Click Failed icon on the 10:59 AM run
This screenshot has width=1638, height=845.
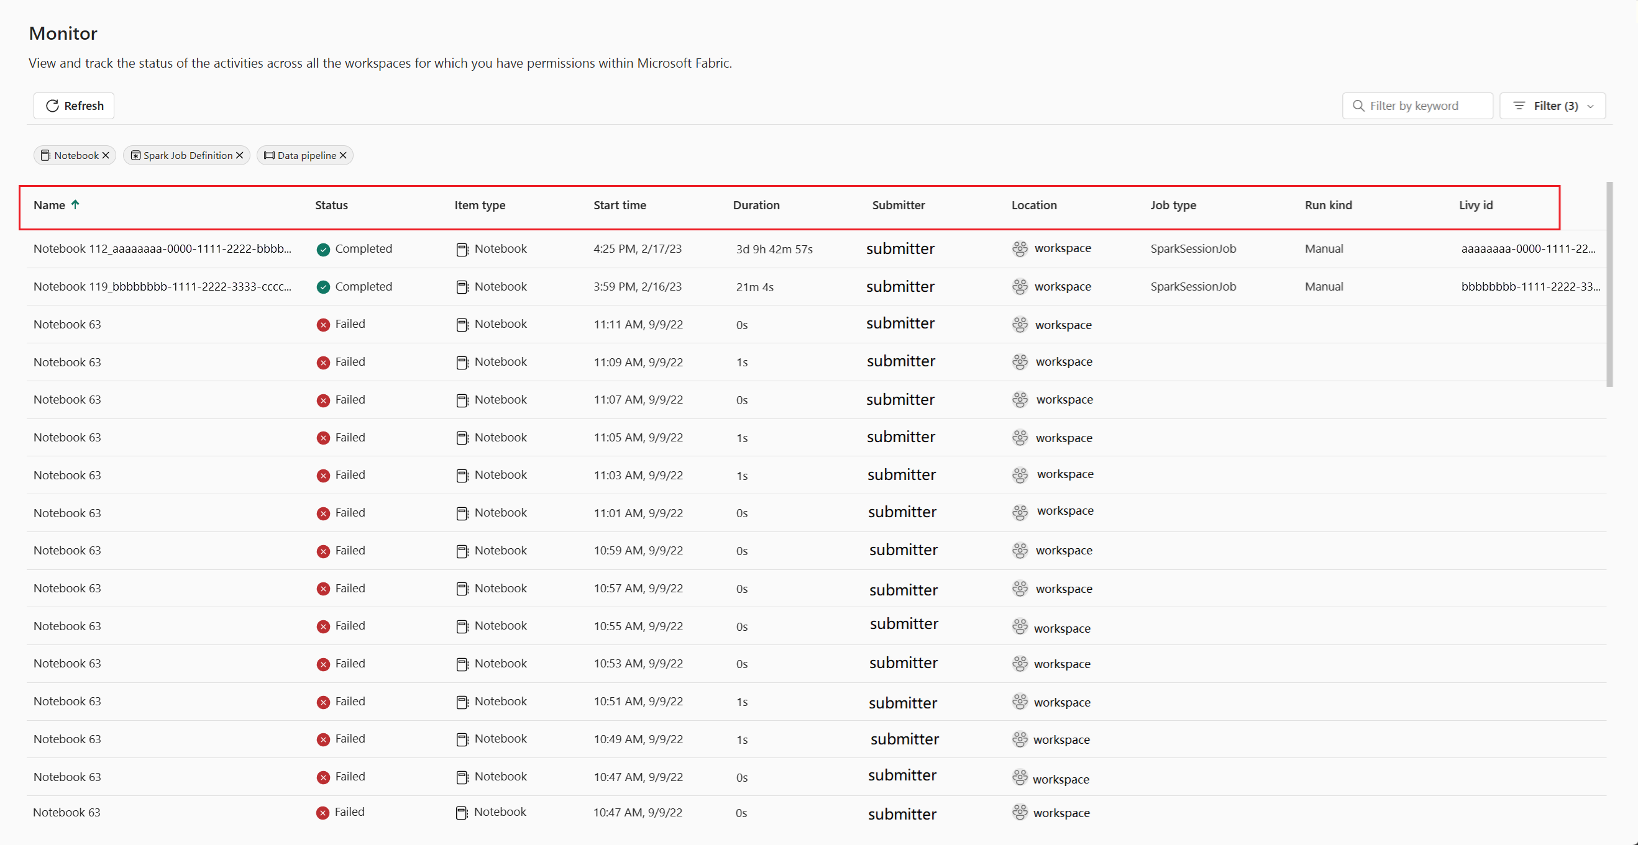pyautogui.click(x=323, y=551)
